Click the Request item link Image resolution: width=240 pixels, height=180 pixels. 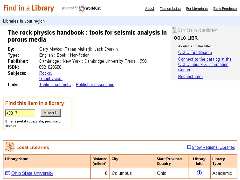(190, 77)
